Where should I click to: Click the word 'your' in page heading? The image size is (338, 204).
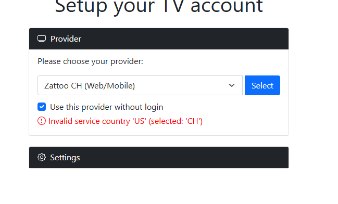point(134,7)
